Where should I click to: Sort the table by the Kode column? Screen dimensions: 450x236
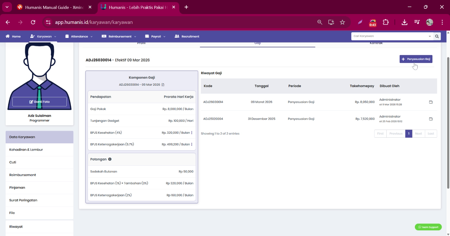click(208, 86)
